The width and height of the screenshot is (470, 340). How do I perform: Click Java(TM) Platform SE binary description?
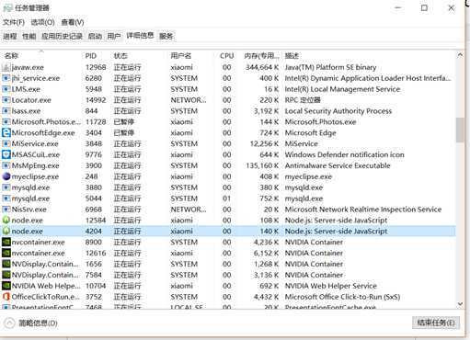click(x=330, y=67)
